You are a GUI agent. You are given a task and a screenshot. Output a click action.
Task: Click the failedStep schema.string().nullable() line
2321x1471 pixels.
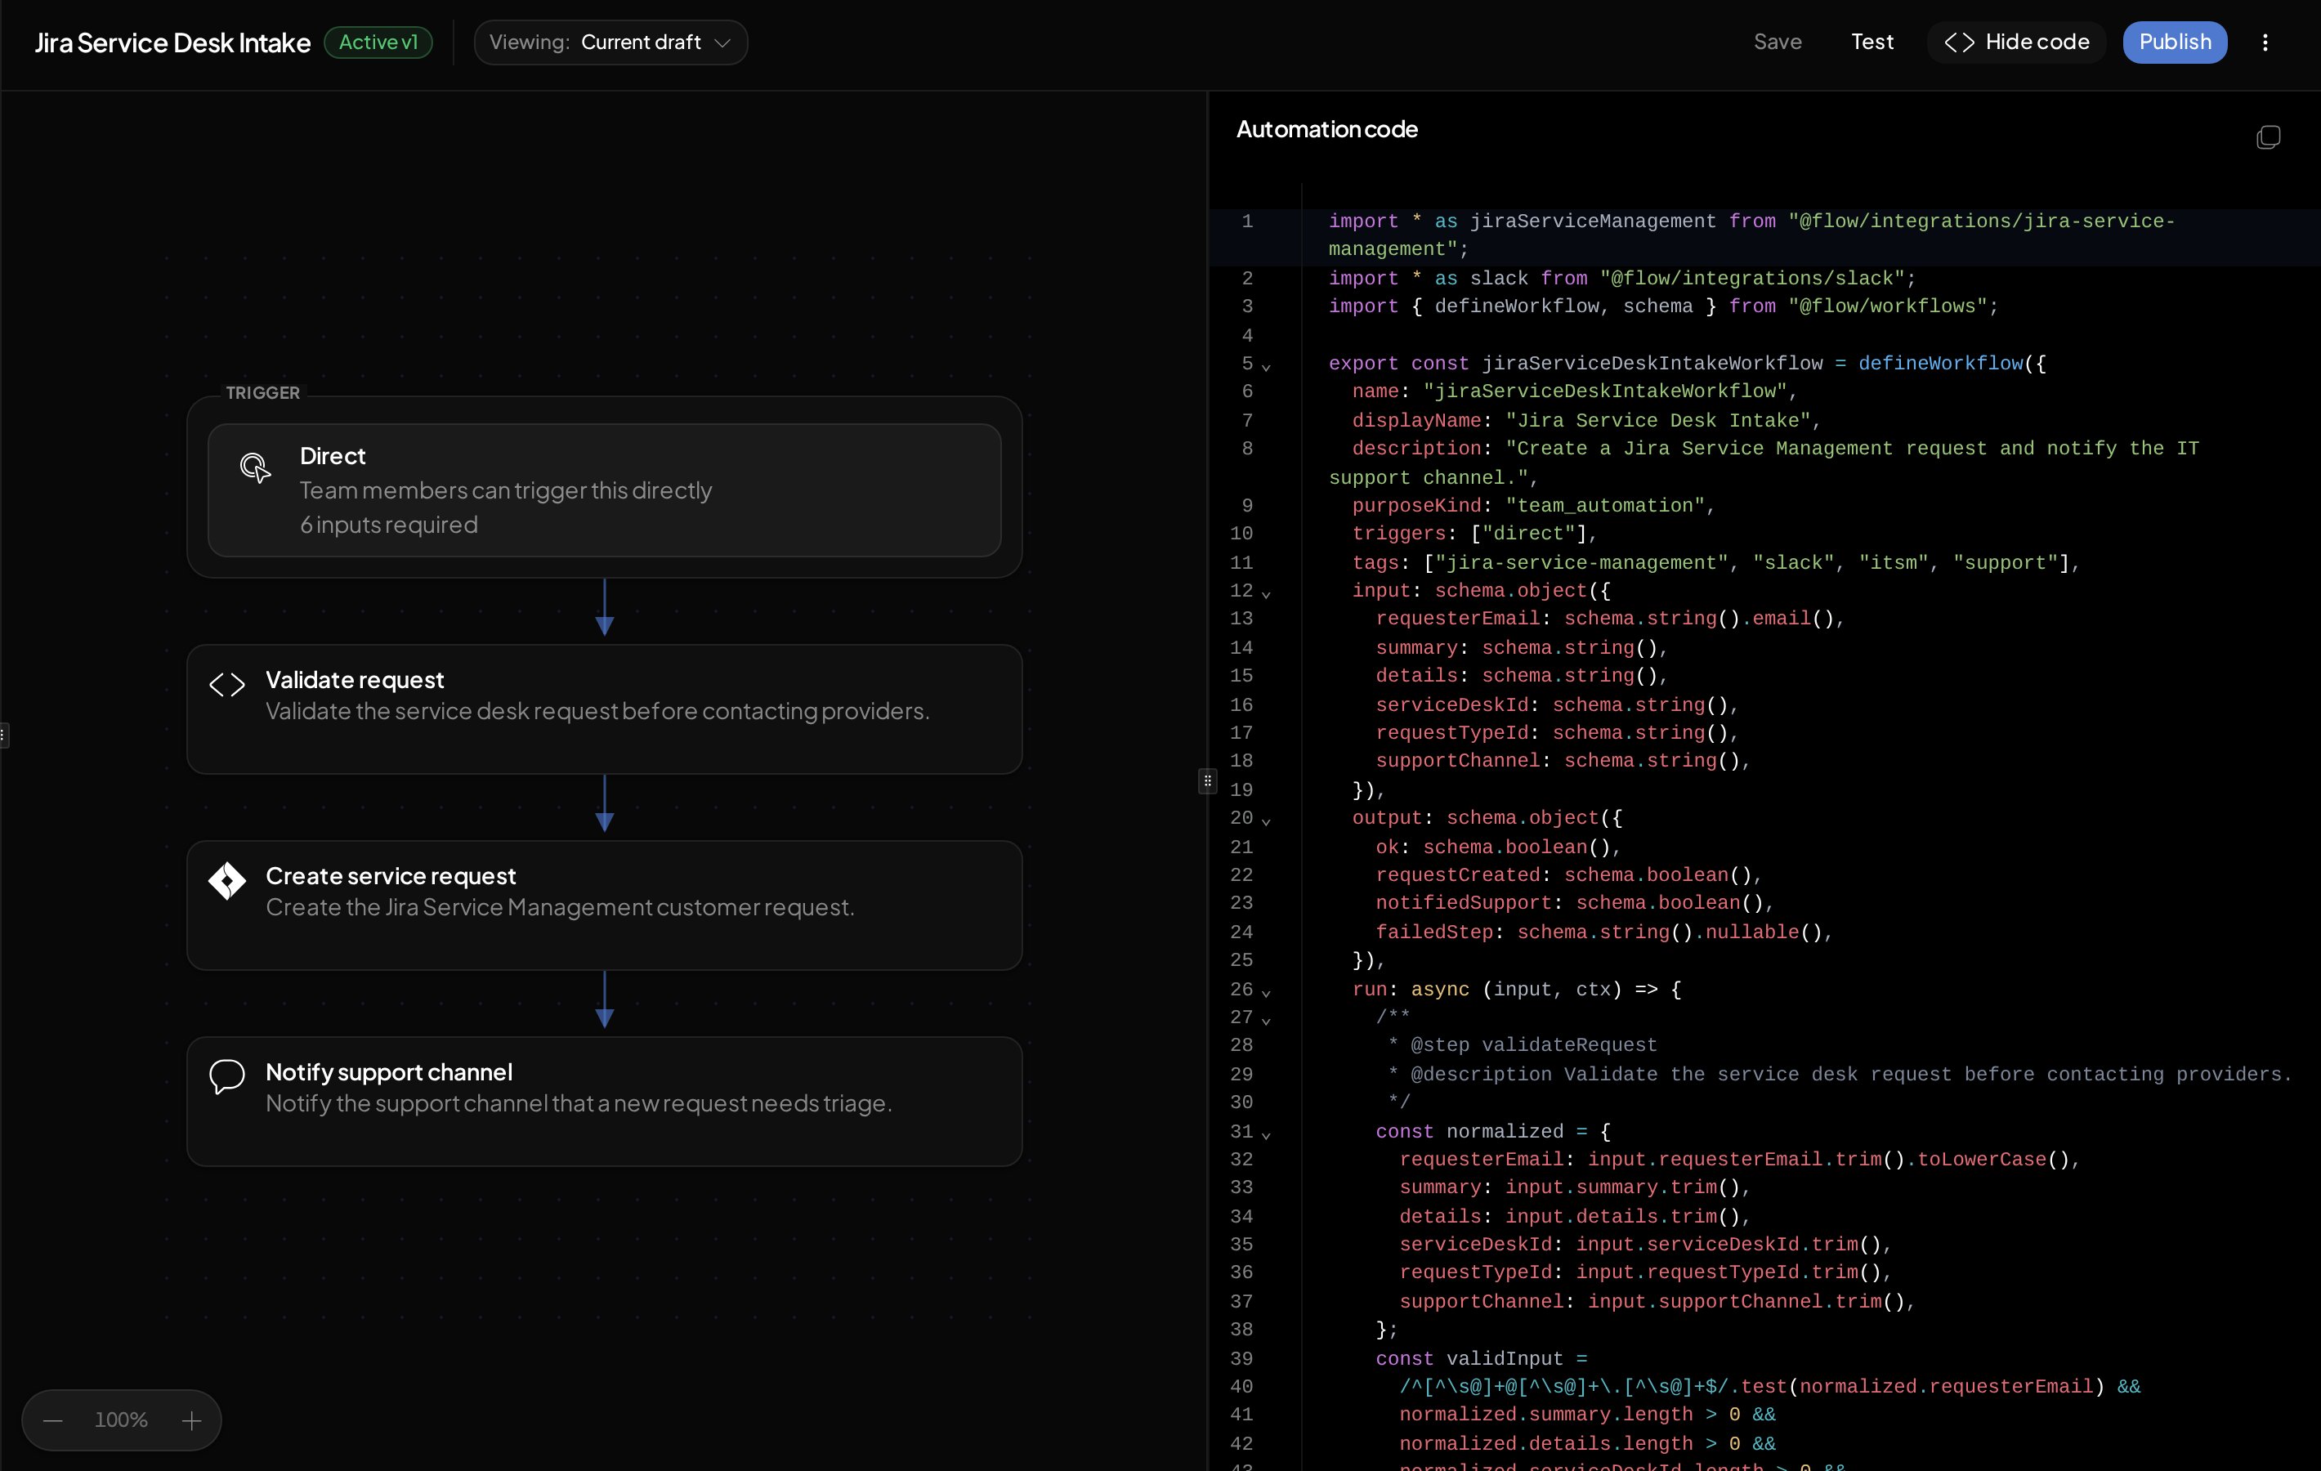point(1604,932)
